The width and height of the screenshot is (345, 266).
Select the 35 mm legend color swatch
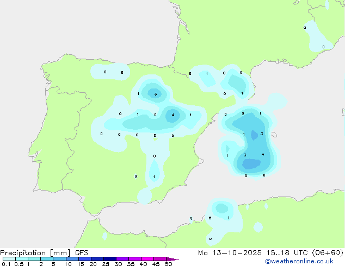pos(135,259)
